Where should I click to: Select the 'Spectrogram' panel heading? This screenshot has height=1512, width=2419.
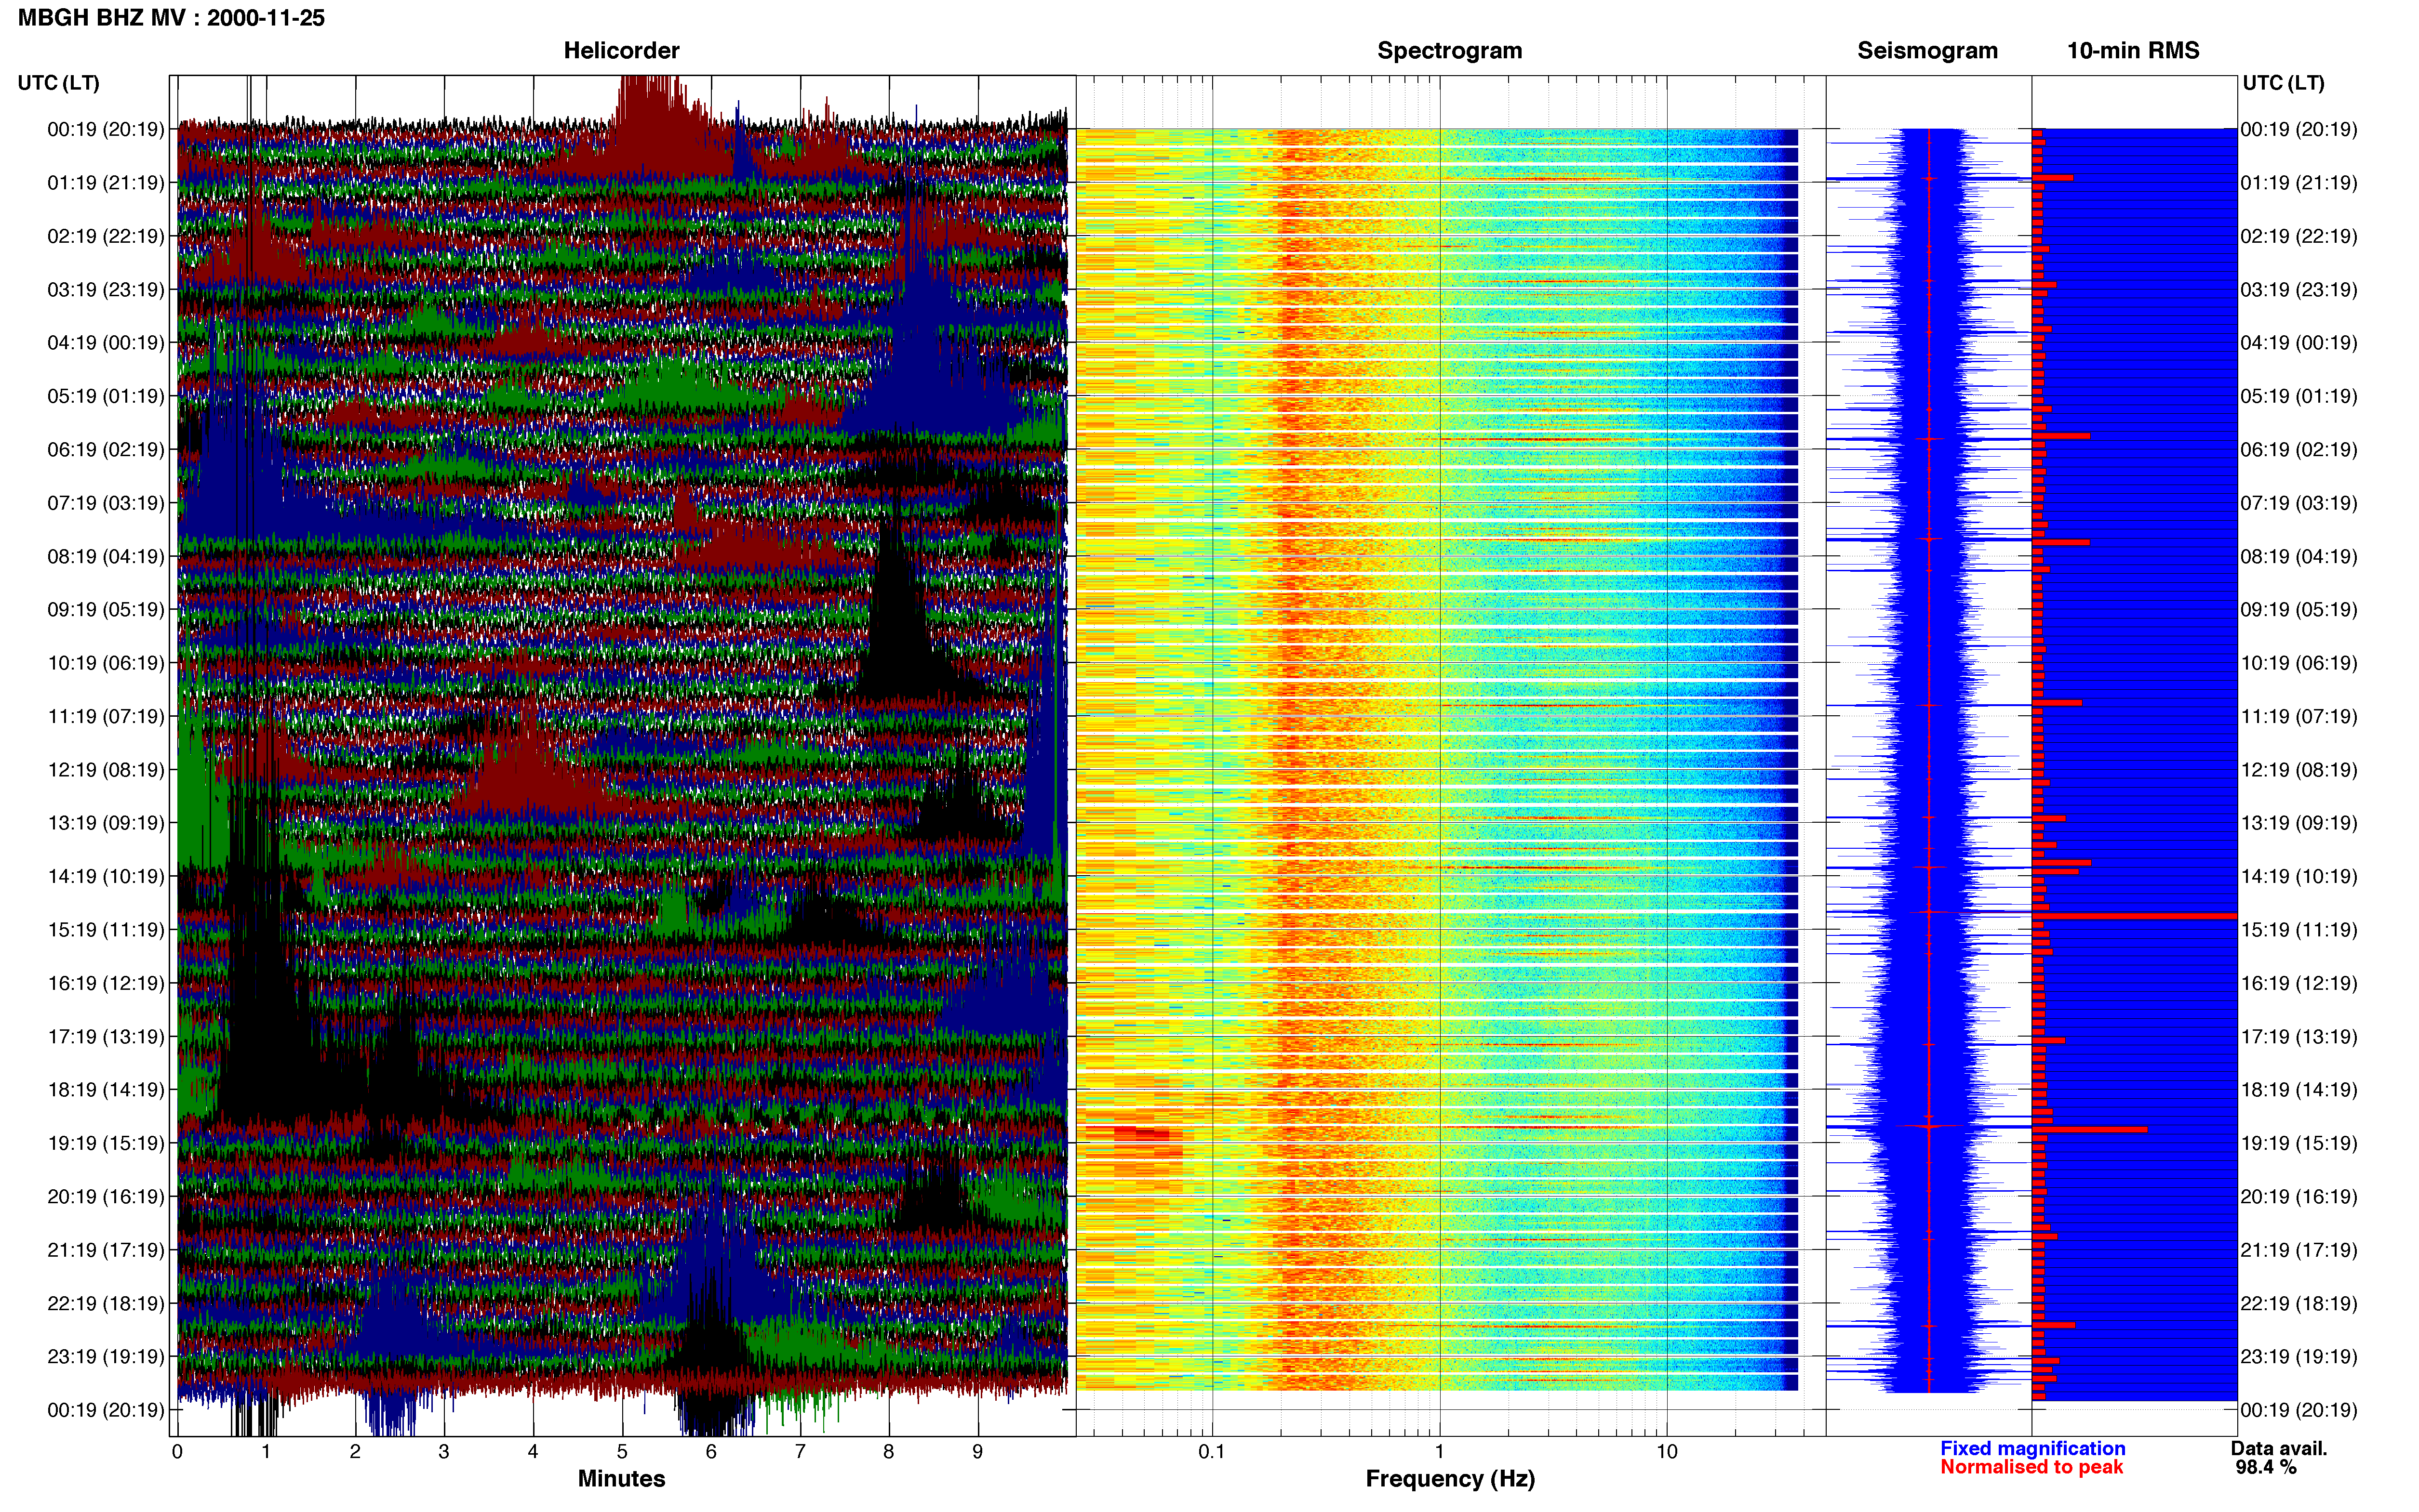[x=1450, y=51]
